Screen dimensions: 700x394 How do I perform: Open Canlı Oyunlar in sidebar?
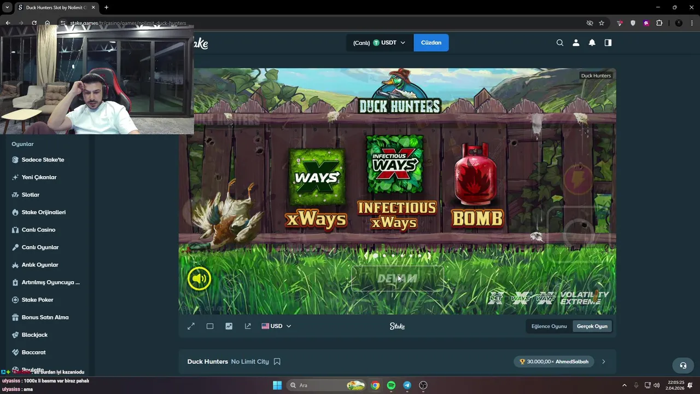coord(40,247)
